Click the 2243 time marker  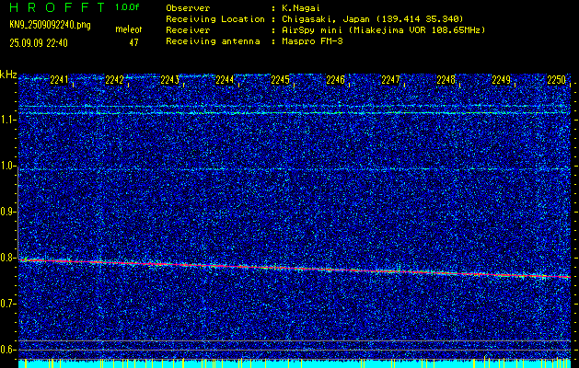click(170, 80)
